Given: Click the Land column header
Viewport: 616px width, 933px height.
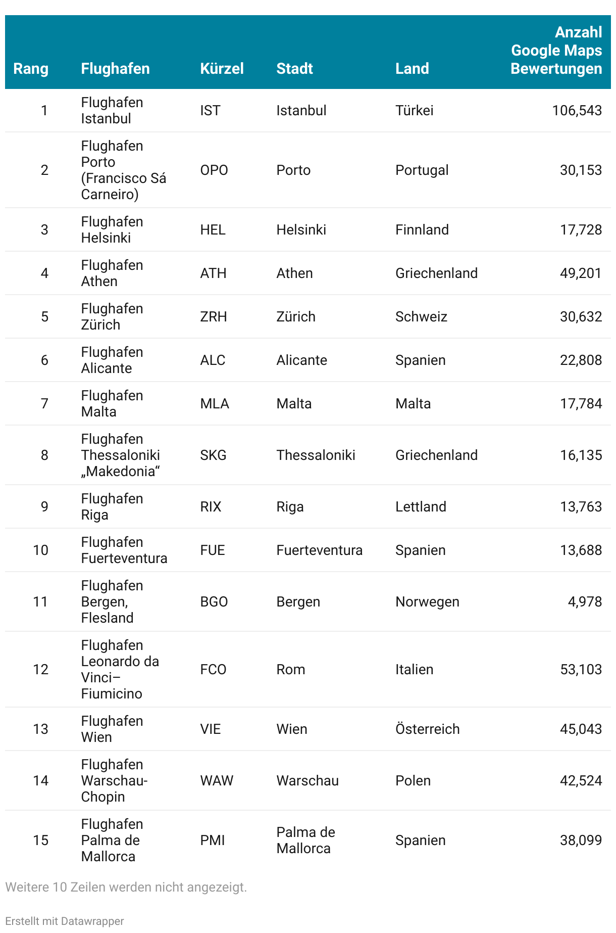Looking at the screenshot, I should 412,69.
